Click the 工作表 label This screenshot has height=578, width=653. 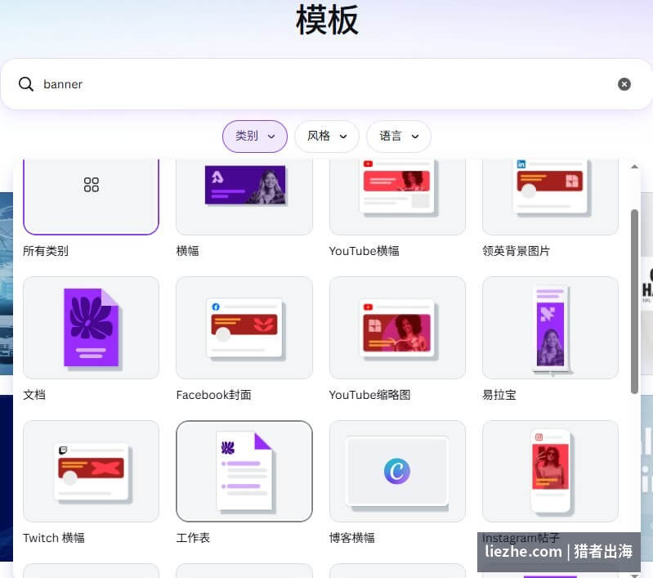pos(193,538)
